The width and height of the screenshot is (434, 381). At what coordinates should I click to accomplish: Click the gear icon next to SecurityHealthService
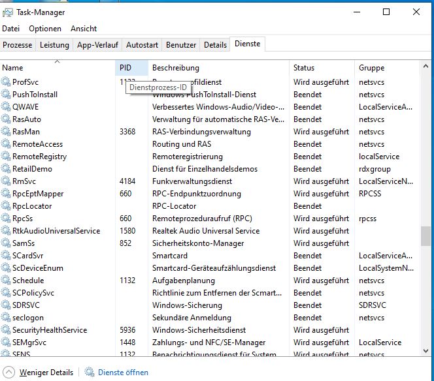6,330
